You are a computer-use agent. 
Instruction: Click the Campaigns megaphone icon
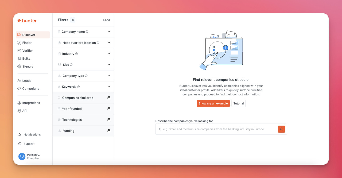19,88
